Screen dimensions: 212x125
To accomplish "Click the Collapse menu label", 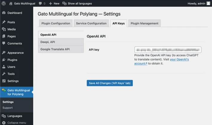I will [x=17, y=123].
